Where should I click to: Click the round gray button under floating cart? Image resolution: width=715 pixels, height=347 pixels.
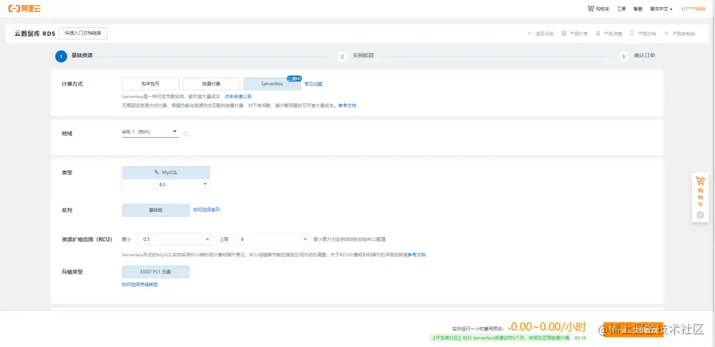pyautogui.click(x=700, y=215)
